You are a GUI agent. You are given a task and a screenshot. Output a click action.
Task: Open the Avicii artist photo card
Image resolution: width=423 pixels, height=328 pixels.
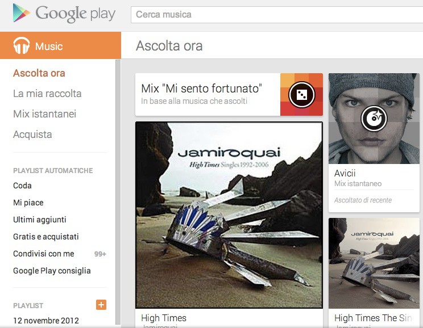pyautogui.click(x=374, y=119)
